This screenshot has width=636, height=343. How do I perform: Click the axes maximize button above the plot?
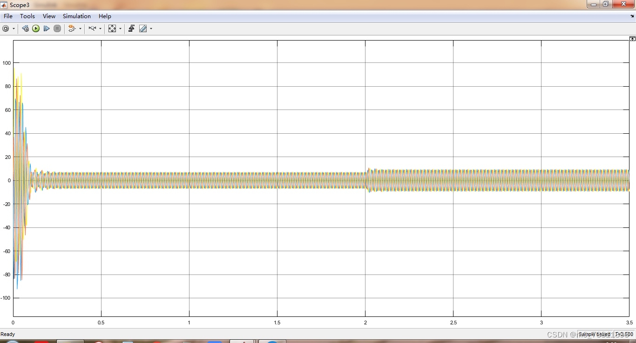coord(632,39)
